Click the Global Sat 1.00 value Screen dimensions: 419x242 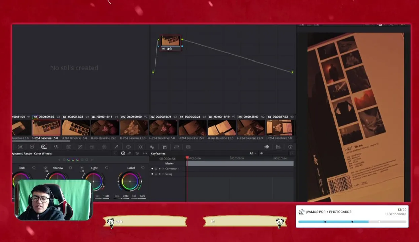point(142,196)
